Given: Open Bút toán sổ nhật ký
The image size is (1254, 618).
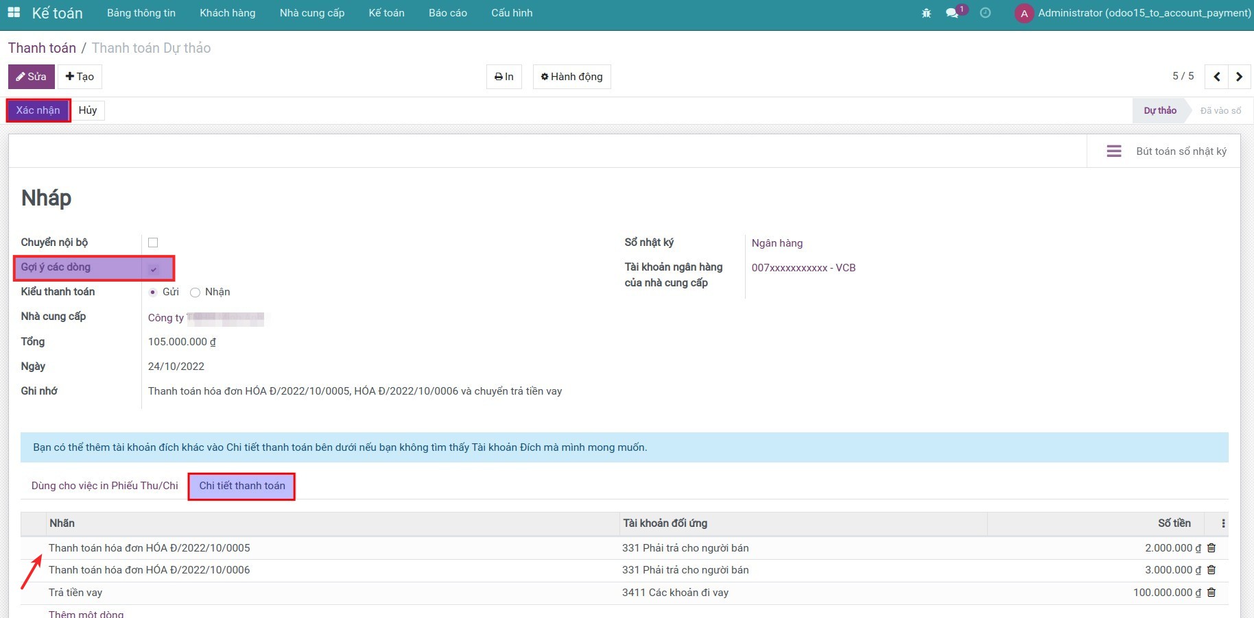Looking at the screenshot, I should coord(1166,151).
